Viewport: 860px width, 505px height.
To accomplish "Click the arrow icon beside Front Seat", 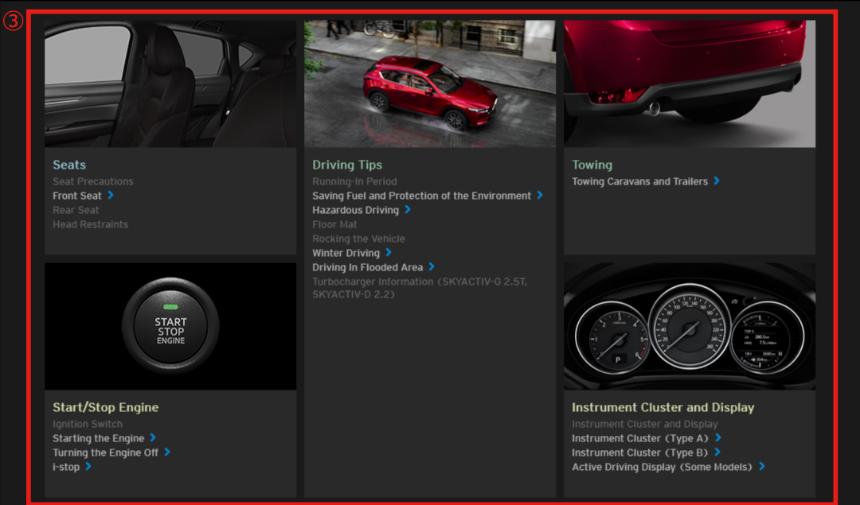I will 111,195.
